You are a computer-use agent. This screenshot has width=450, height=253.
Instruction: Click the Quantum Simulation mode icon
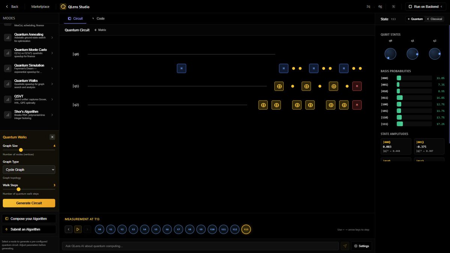tap(8, 68)
